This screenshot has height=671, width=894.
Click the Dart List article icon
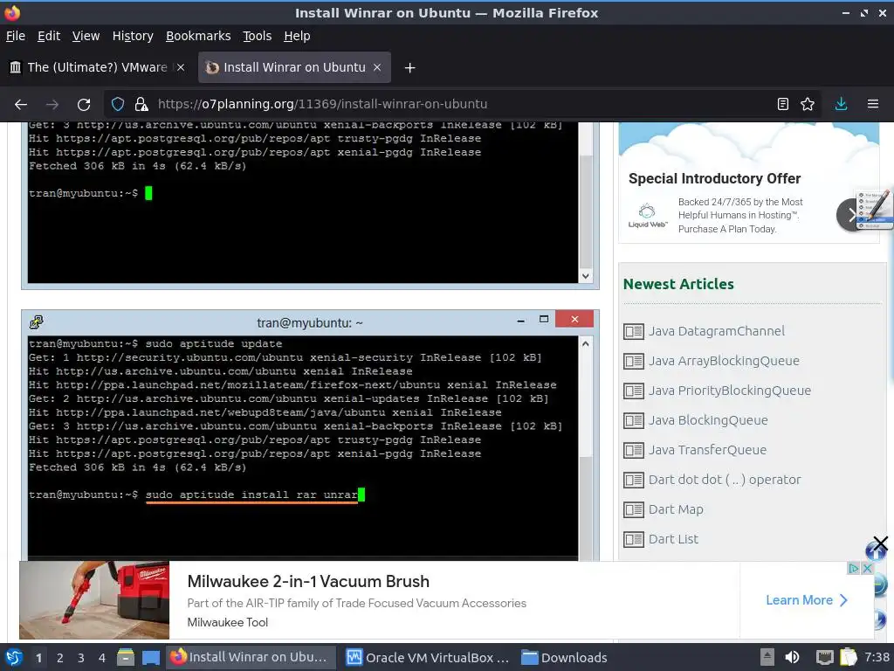point(634,539)
